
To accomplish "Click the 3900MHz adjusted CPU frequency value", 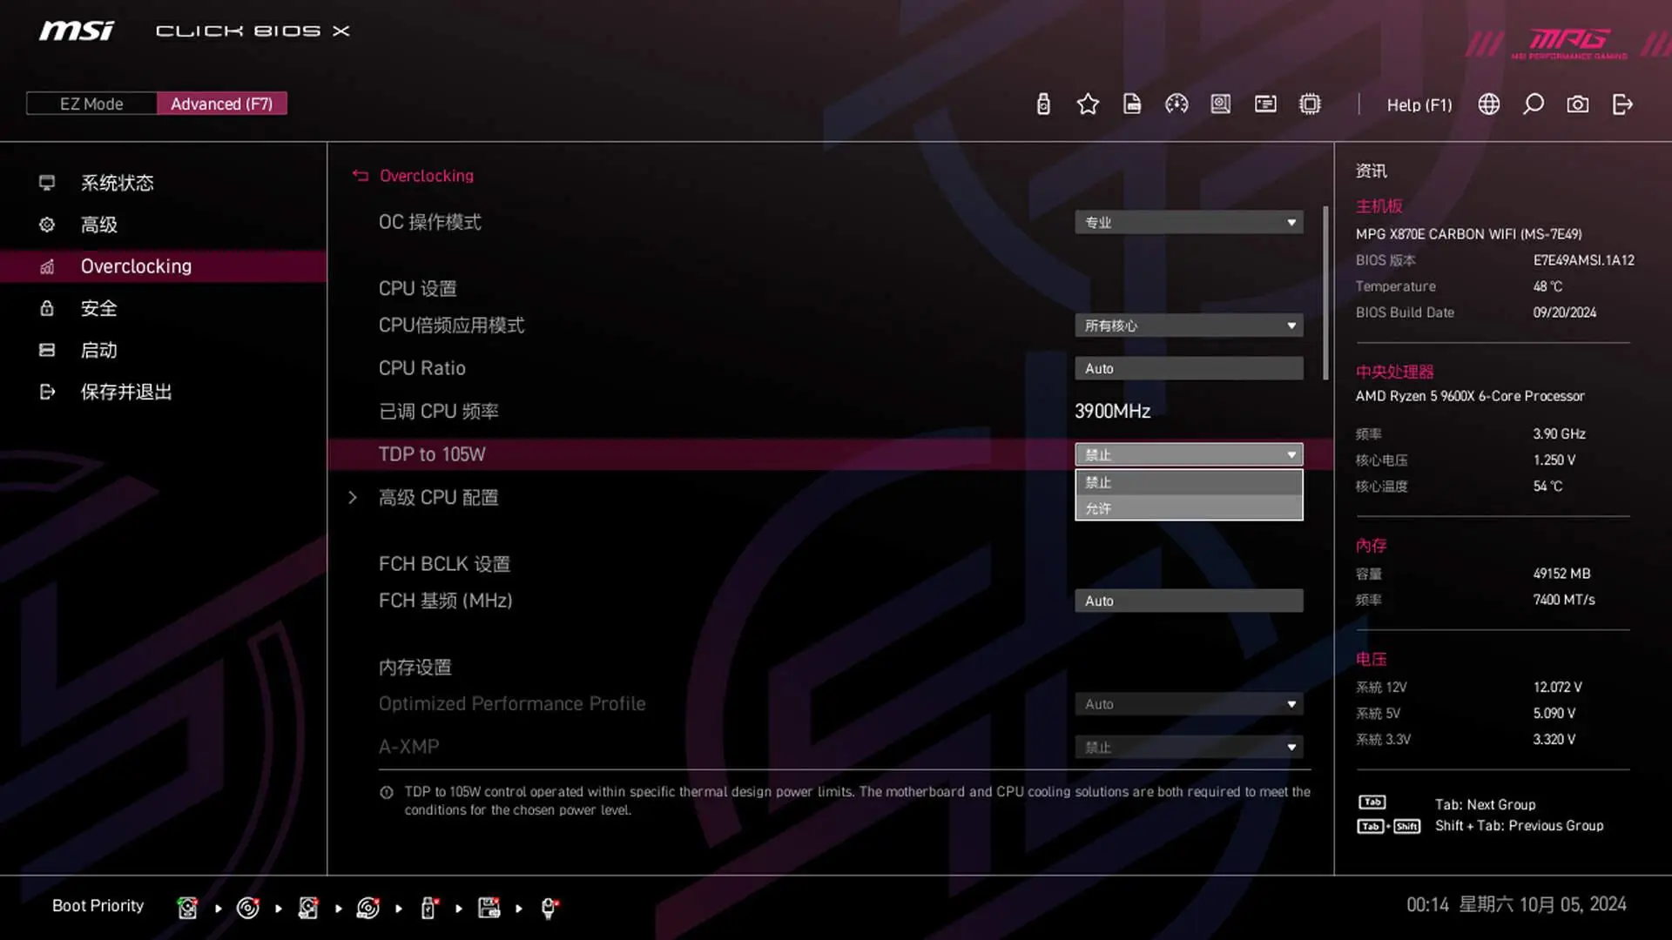I will coord(1112,411).
